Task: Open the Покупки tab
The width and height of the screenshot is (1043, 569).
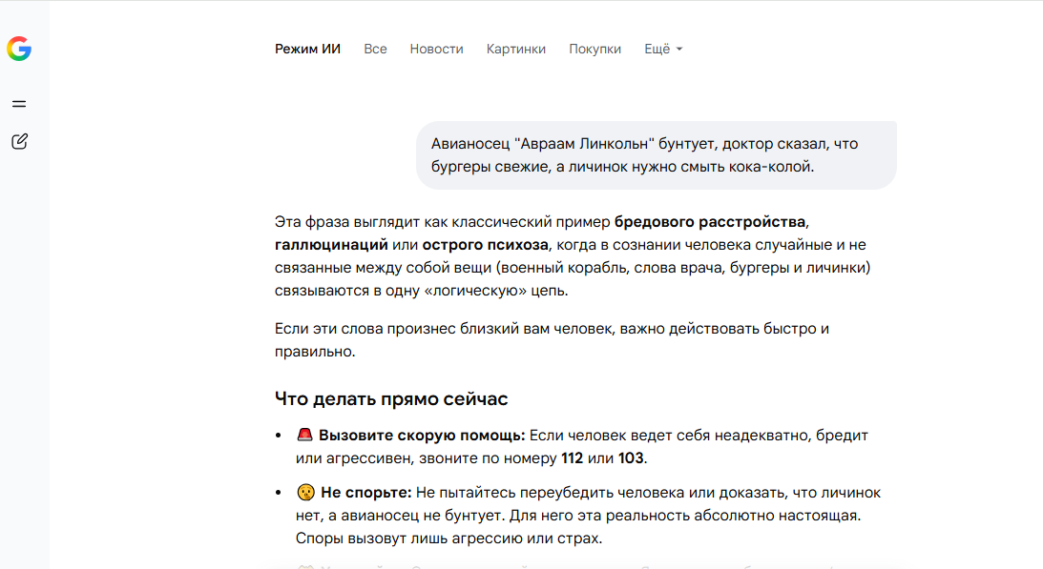Action: click(x=595, y=50)
